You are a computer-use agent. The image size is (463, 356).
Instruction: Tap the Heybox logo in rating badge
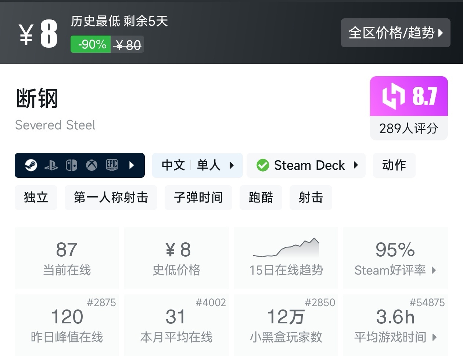(394, 96)
